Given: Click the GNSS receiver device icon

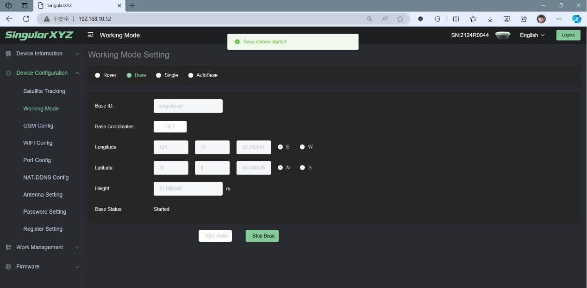Looking at the screenshot, I should point(502,35).
